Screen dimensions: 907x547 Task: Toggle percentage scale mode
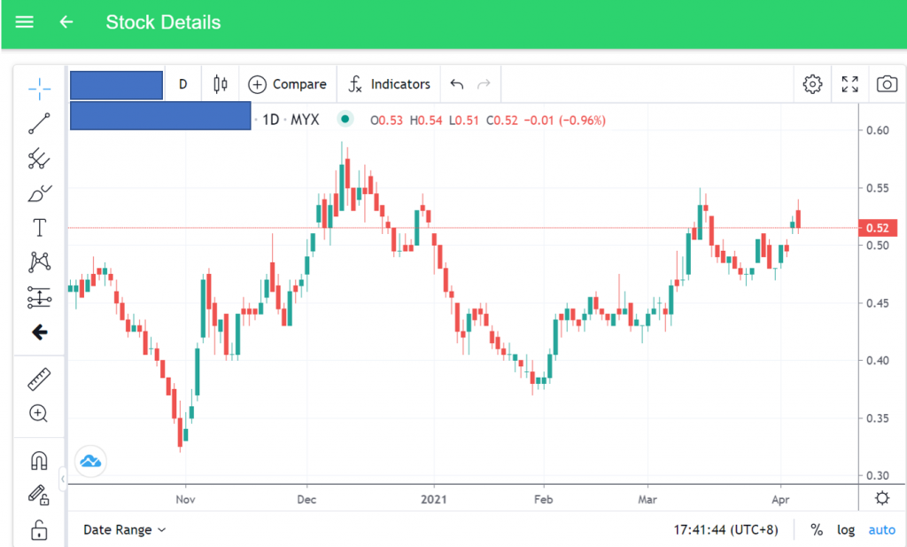pos(816,529)
